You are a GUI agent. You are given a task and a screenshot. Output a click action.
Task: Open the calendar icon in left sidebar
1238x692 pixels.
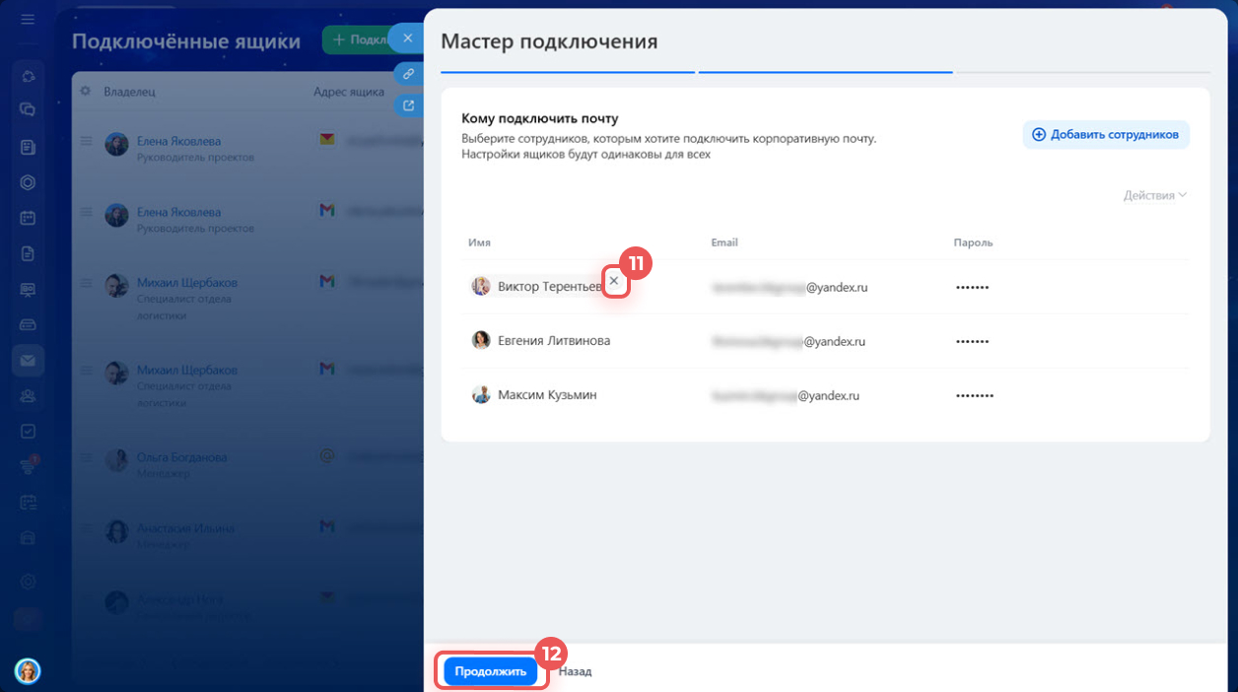[x=28, y=218]
